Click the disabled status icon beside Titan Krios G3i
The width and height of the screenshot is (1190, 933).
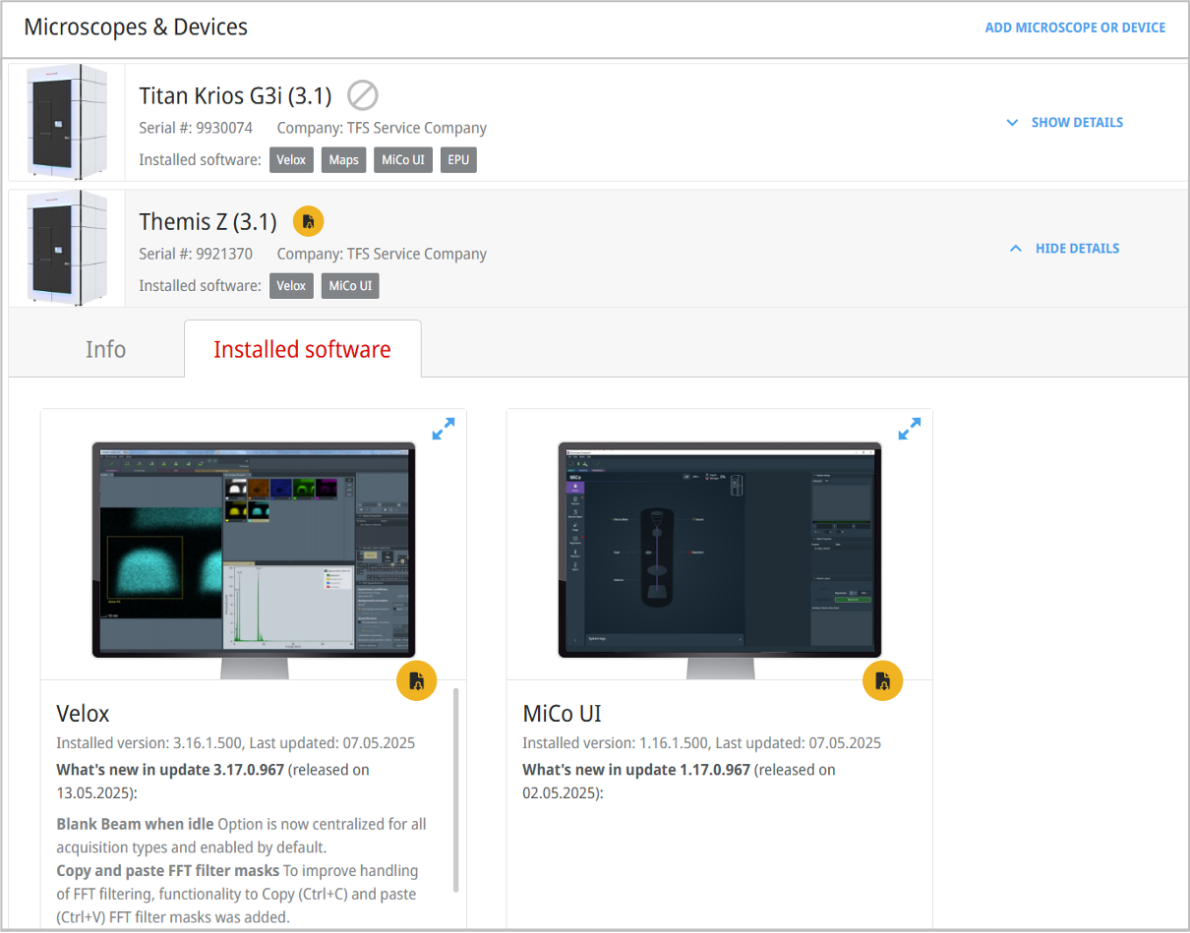[363, 95]
